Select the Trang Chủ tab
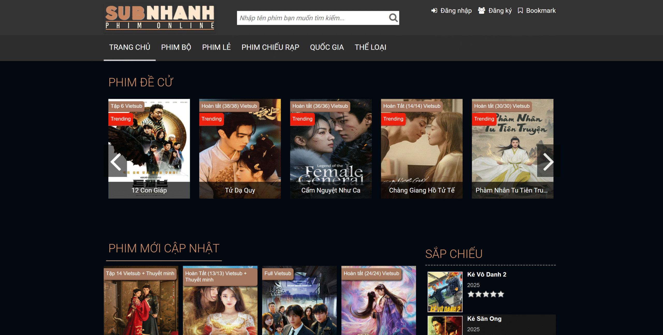The image size is (663, 335). tap(129, 47)
